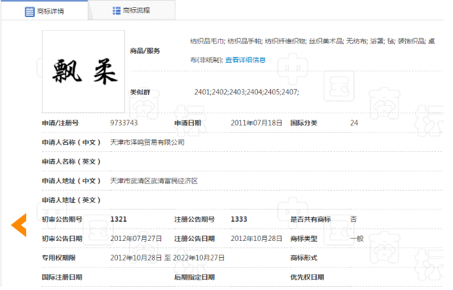Select exclusive right period 2012年10月28日 至 2022年10月27日
The width and height of the screenshot is (453, 290).
click(168, 258)
